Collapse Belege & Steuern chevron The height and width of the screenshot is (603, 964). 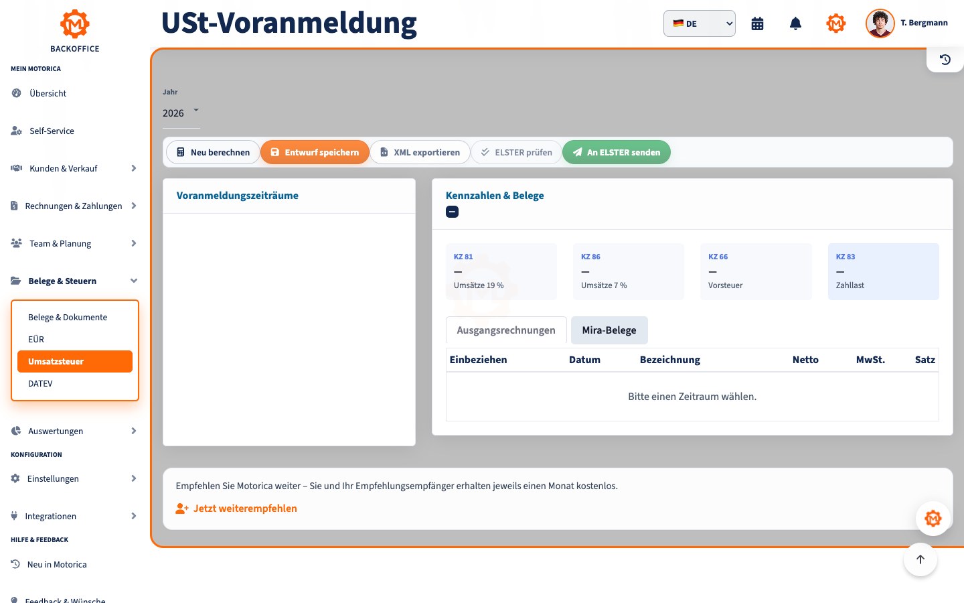pos(134,281)
